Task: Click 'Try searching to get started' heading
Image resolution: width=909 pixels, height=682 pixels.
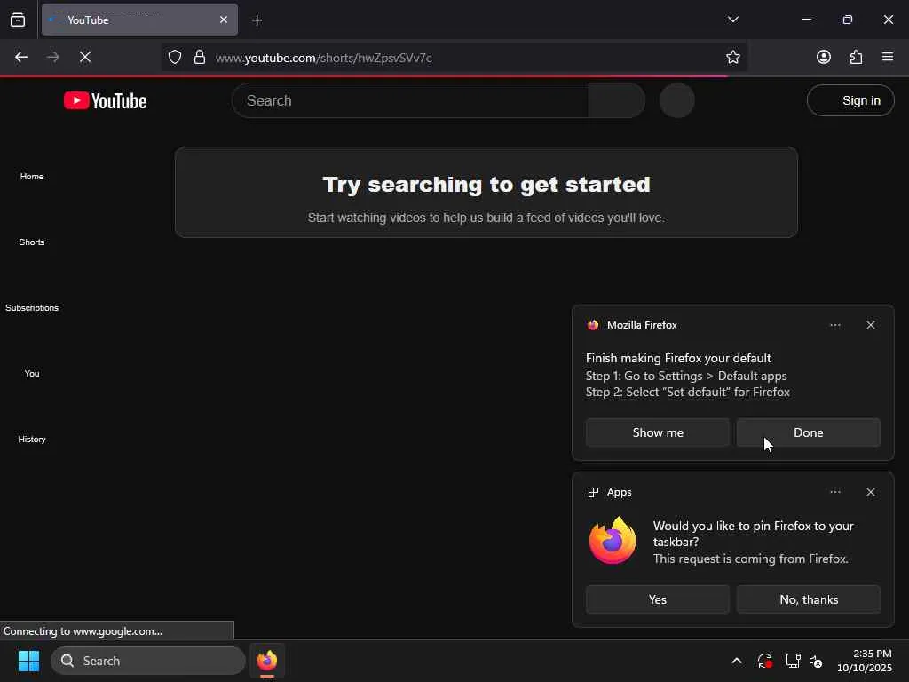Action: [x=486, y=185]
